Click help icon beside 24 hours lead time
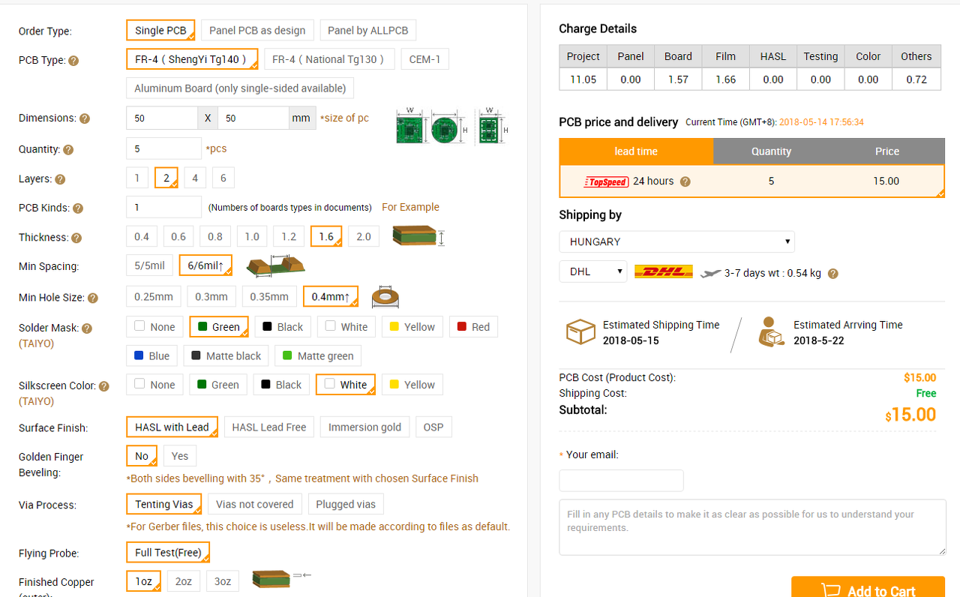 coord(685,181)
